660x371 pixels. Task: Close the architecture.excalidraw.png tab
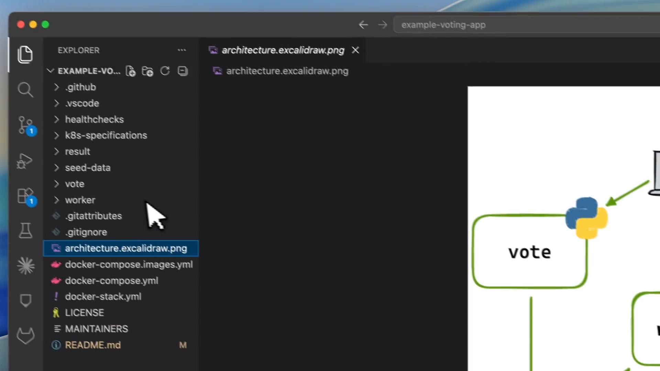355,50
